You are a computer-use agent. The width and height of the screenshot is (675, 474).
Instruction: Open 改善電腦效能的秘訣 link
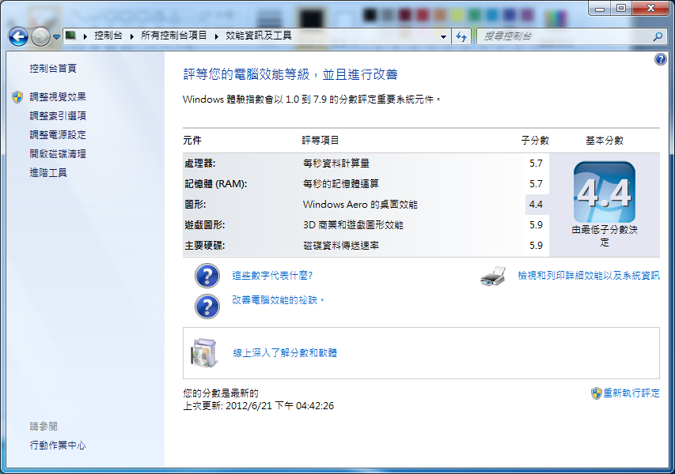point(277,300)
